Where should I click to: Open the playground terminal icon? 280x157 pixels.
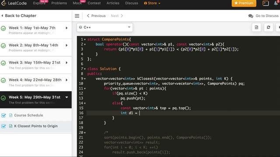[x=266, y=3]
